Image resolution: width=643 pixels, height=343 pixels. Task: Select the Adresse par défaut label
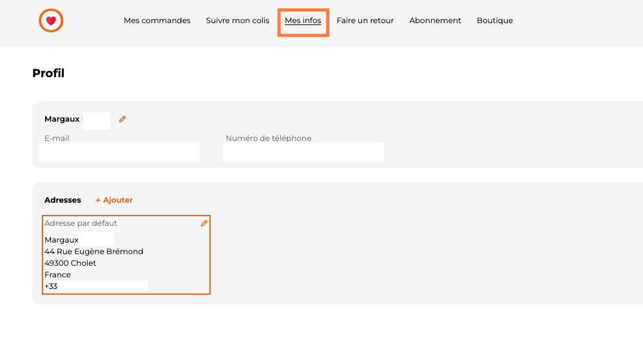pyautogui.click(x=81, y=223)
